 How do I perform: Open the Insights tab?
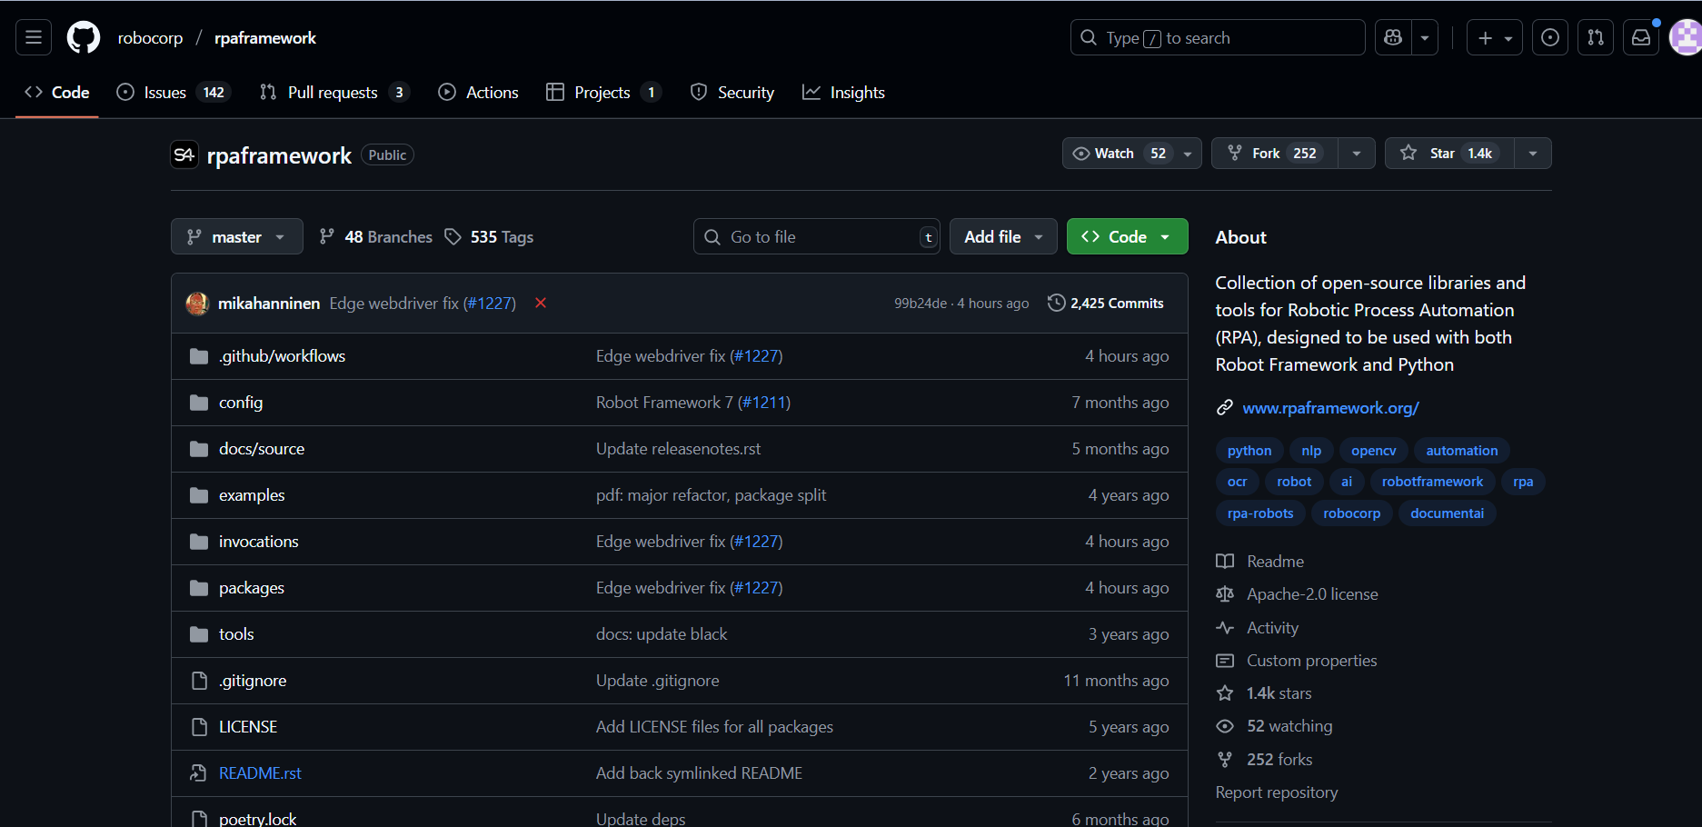pos(843,92)
